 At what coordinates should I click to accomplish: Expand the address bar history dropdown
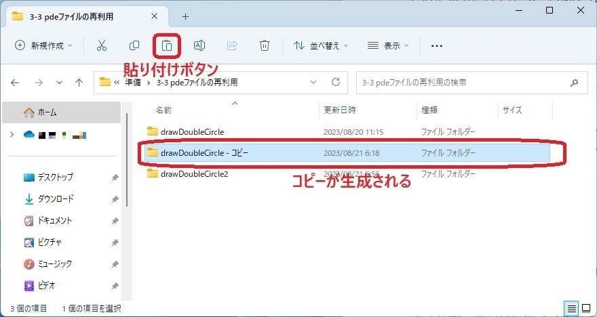click(313, 82)
